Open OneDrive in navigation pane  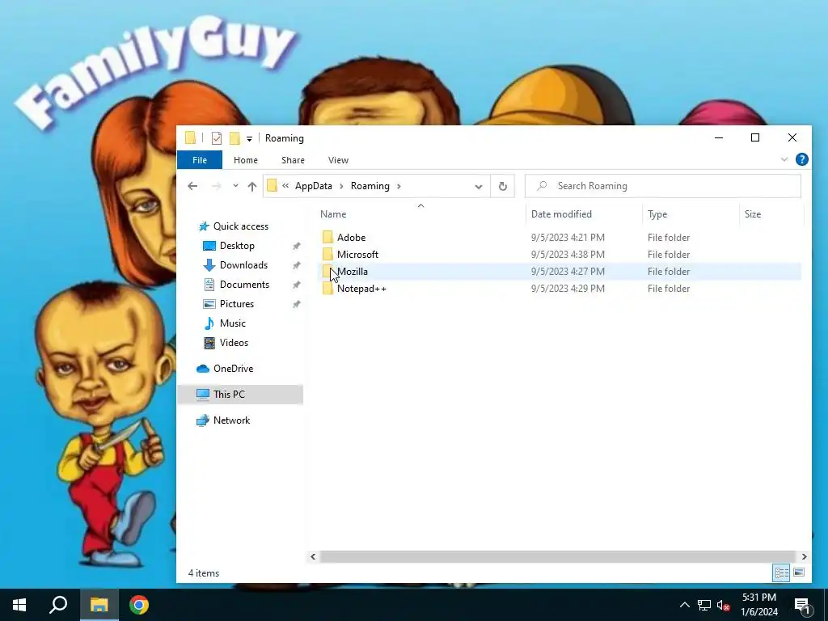pos(233,369)
